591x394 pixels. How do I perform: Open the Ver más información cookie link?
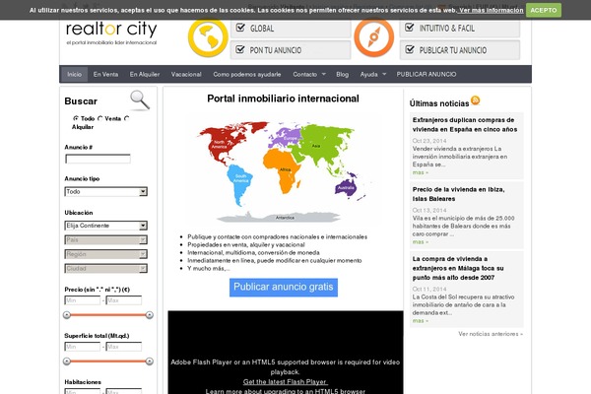click(491, 10)
